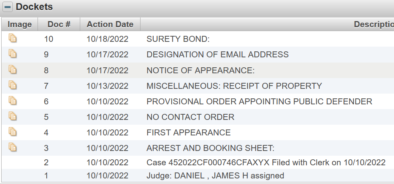Click the Judge DANIEL, JAMES H assigned entry
The width and height of the screenshot is (394, 184).
[215, 176]
